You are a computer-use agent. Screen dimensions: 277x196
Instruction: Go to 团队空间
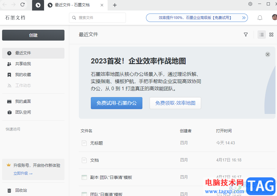[23, 112]
